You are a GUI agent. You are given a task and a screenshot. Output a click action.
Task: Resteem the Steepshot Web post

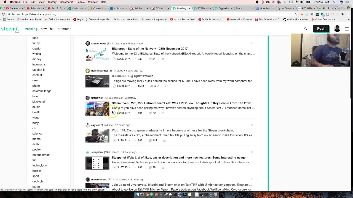pos(163,167)
